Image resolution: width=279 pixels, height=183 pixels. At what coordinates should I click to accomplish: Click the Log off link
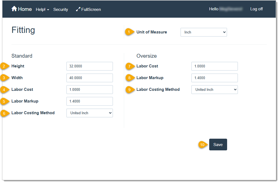(x=256, y=9)
